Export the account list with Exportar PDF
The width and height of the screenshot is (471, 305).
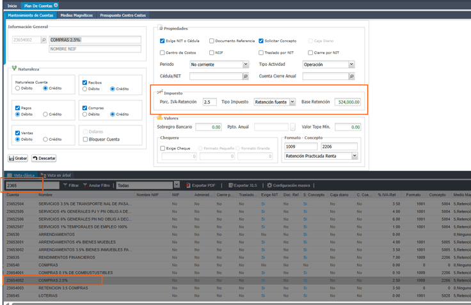click(200, 185)
